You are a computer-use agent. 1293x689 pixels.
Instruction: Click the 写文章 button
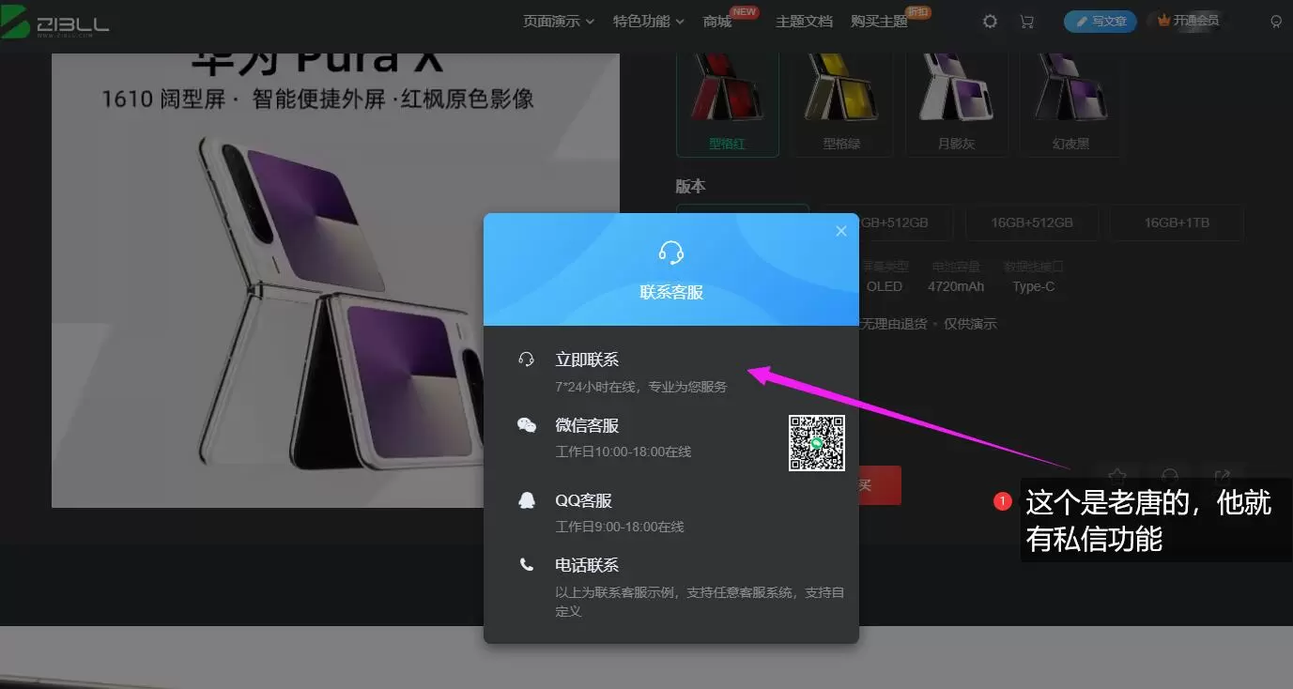[x=1101, y=21]
